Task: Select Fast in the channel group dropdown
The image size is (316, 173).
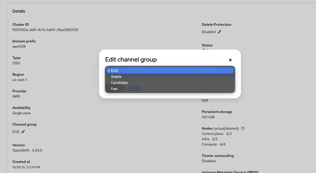Action: pyautogui.click(x=115, y=89)
